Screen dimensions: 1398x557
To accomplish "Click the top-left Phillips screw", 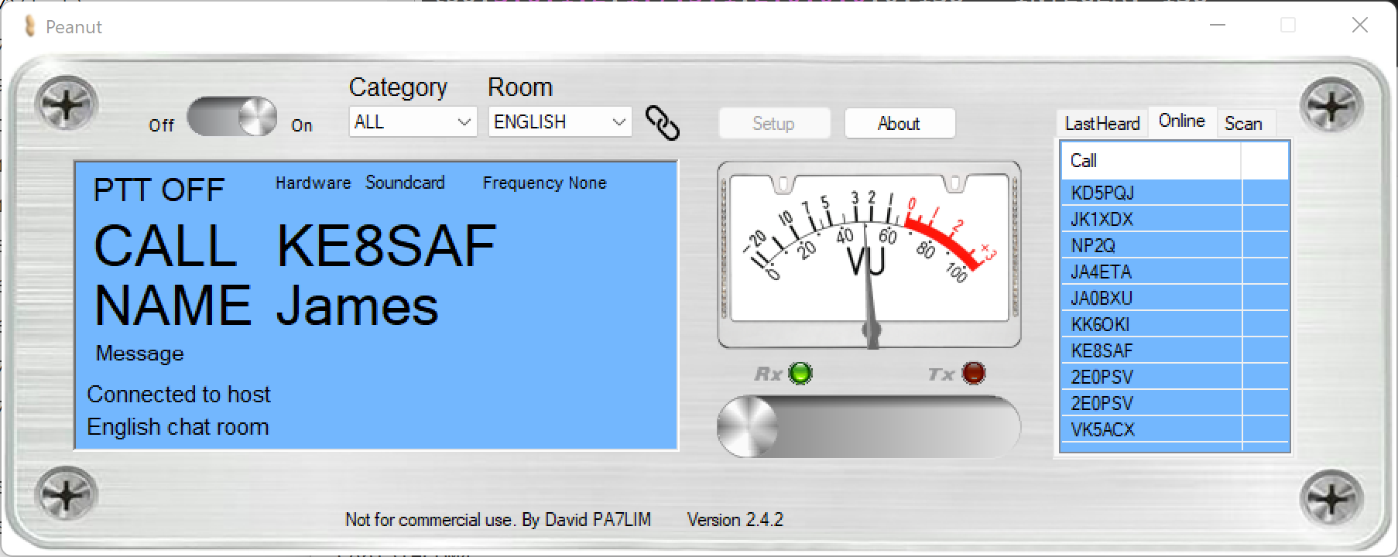I will (x=67, y=104).
